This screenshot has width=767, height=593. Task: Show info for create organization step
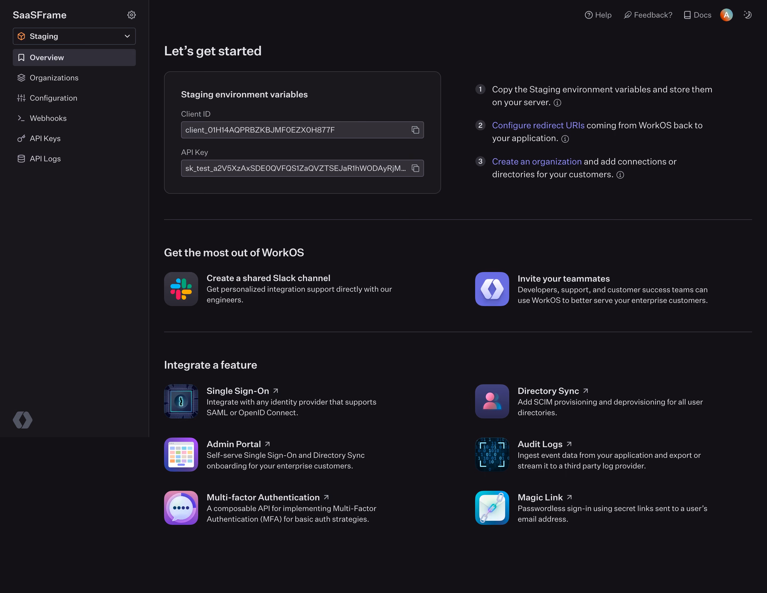[x=621, y=175]
